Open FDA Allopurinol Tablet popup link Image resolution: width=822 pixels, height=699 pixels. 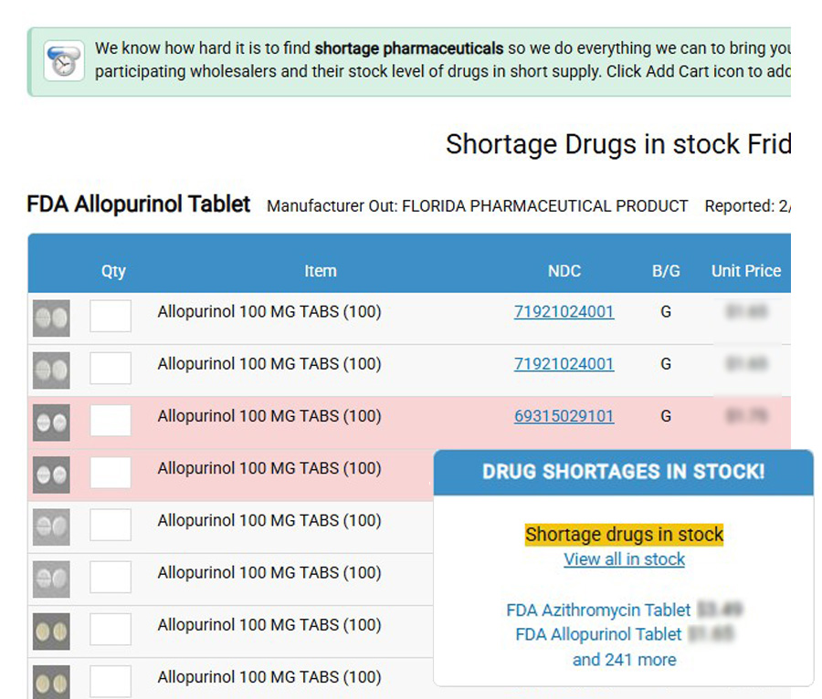pos(598,634)
